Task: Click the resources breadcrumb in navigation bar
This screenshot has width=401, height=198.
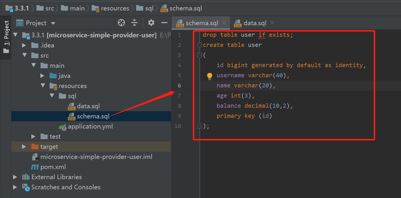Action: pos(115,8)
